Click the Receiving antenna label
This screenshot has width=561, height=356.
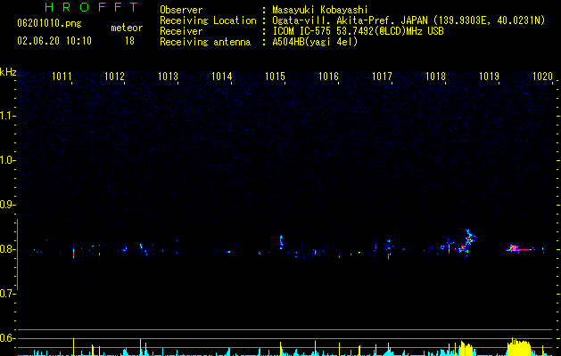pyautogui.click(x=205, y=42)
